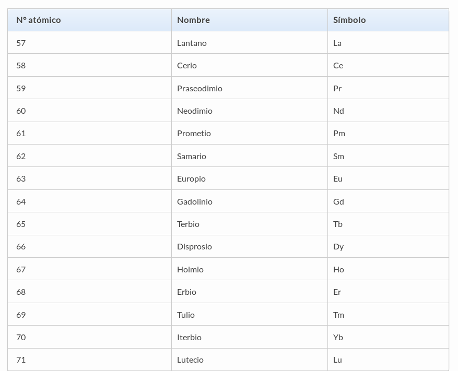The image size is (458, 371).
Task: Click atomic number 67 cell
Action: [89, 269]
